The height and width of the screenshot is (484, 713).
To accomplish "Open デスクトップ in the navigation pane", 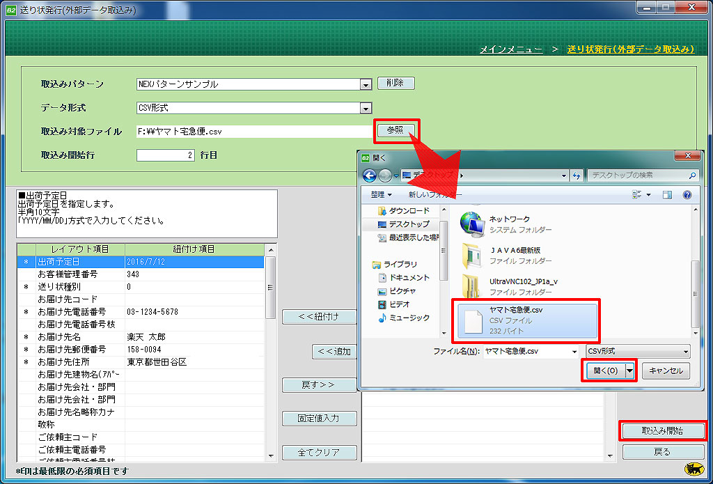I will click(403, 224).
